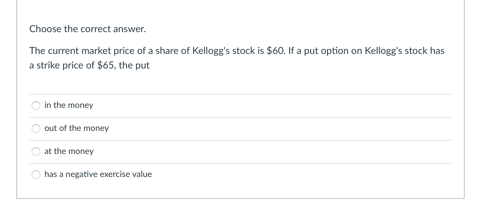Click the question text about Kellogg's stock

(x=213, y=58)
